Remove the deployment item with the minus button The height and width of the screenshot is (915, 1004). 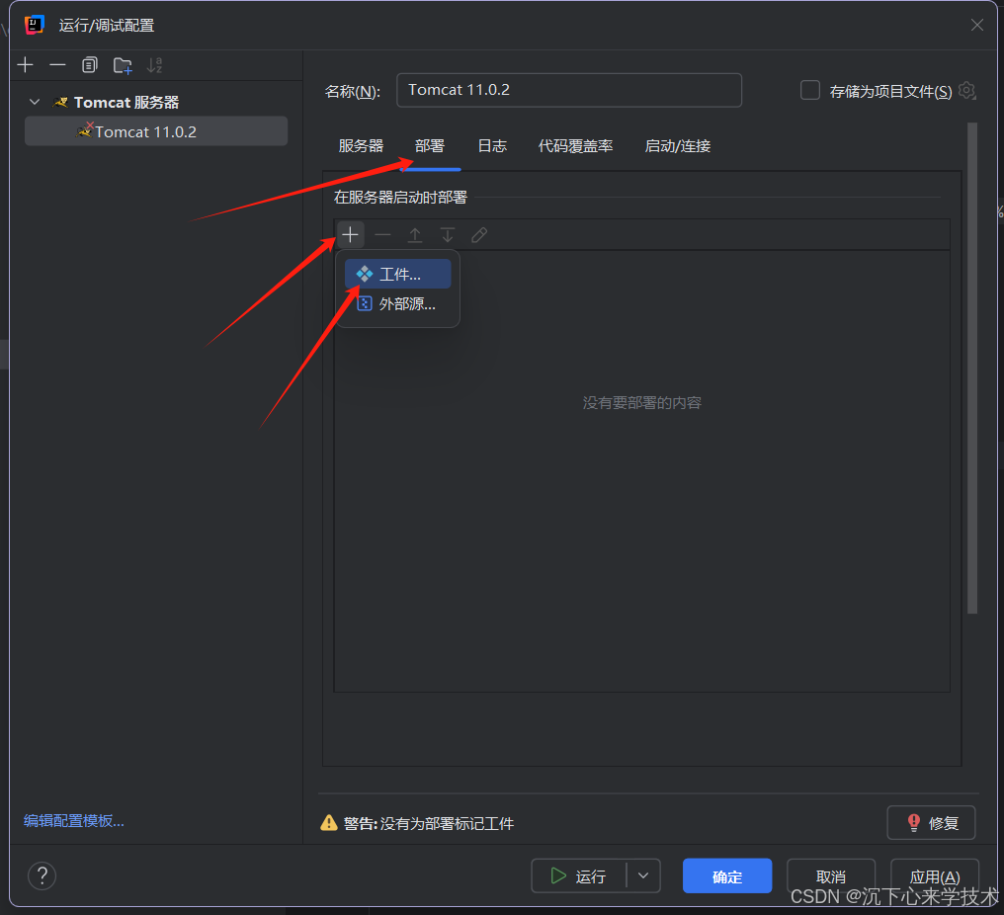pyautogui.click(x=382, y=235)
